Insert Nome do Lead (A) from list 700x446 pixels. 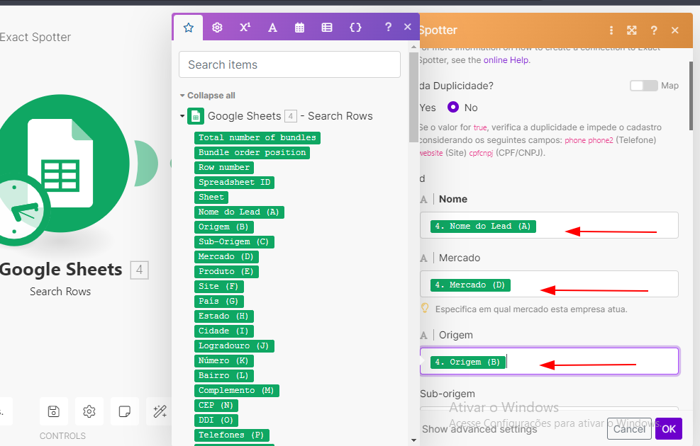tap(239, 212)
